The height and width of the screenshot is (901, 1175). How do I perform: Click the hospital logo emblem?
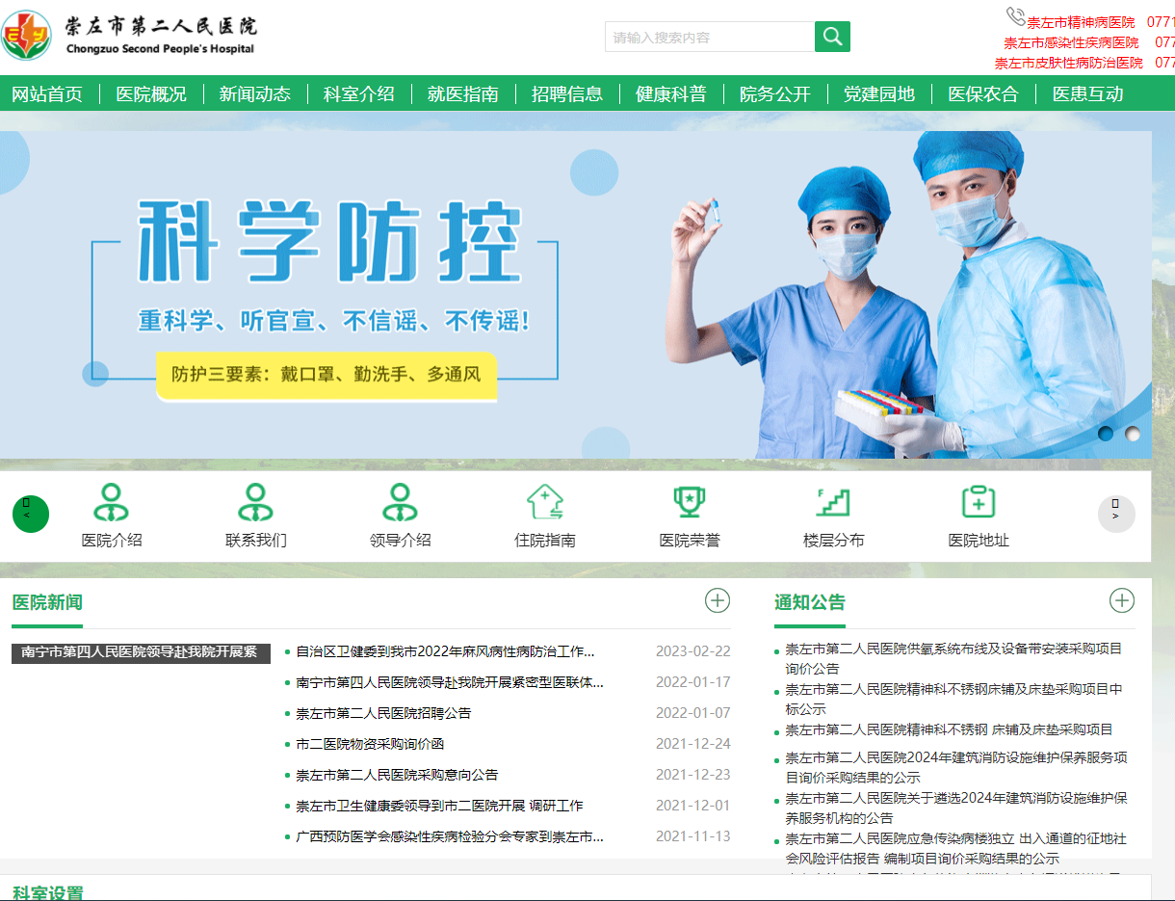26,36
